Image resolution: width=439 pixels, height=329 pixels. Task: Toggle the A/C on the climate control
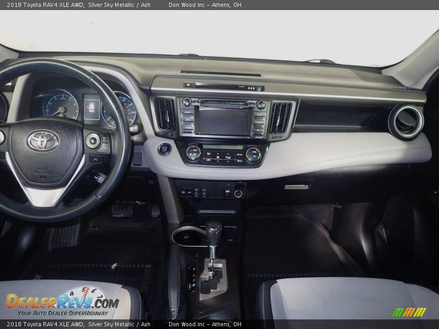pyautogui.click(x=254, y=156)
